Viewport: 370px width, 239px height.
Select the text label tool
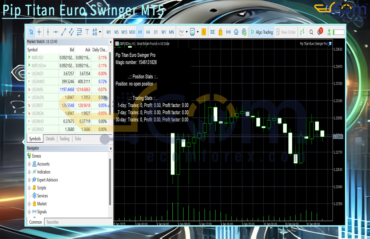[x=87, y=32]
